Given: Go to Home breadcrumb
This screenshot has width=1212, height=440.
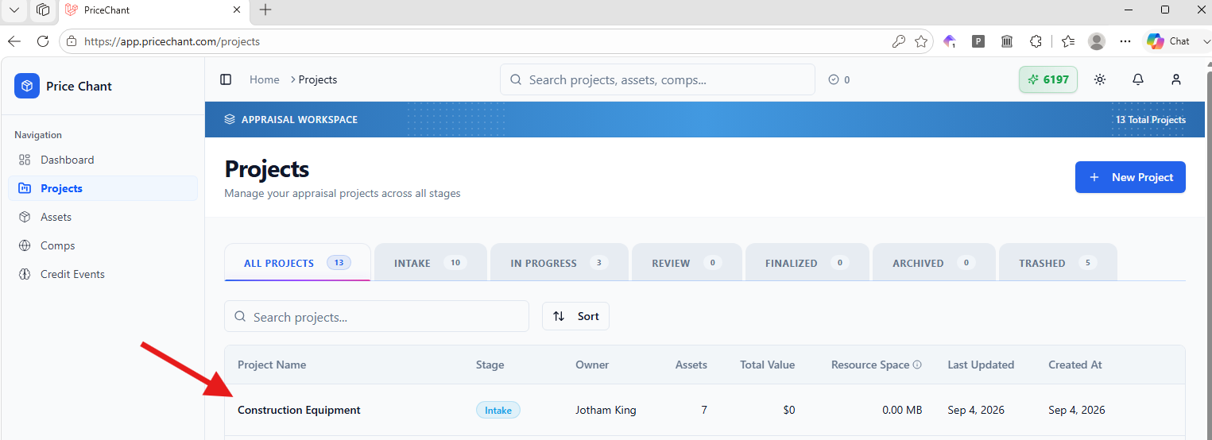Looking at the screenshot, I should [x=265, y=79].
